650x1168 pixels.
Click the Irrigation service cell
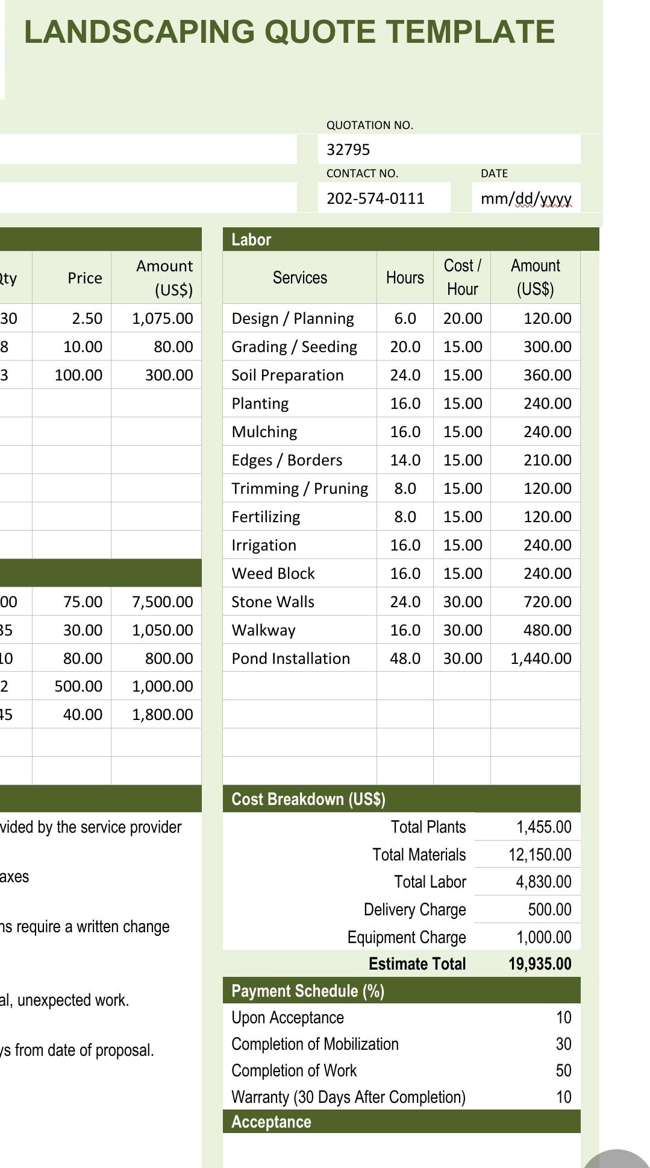[x=299, y=545]
